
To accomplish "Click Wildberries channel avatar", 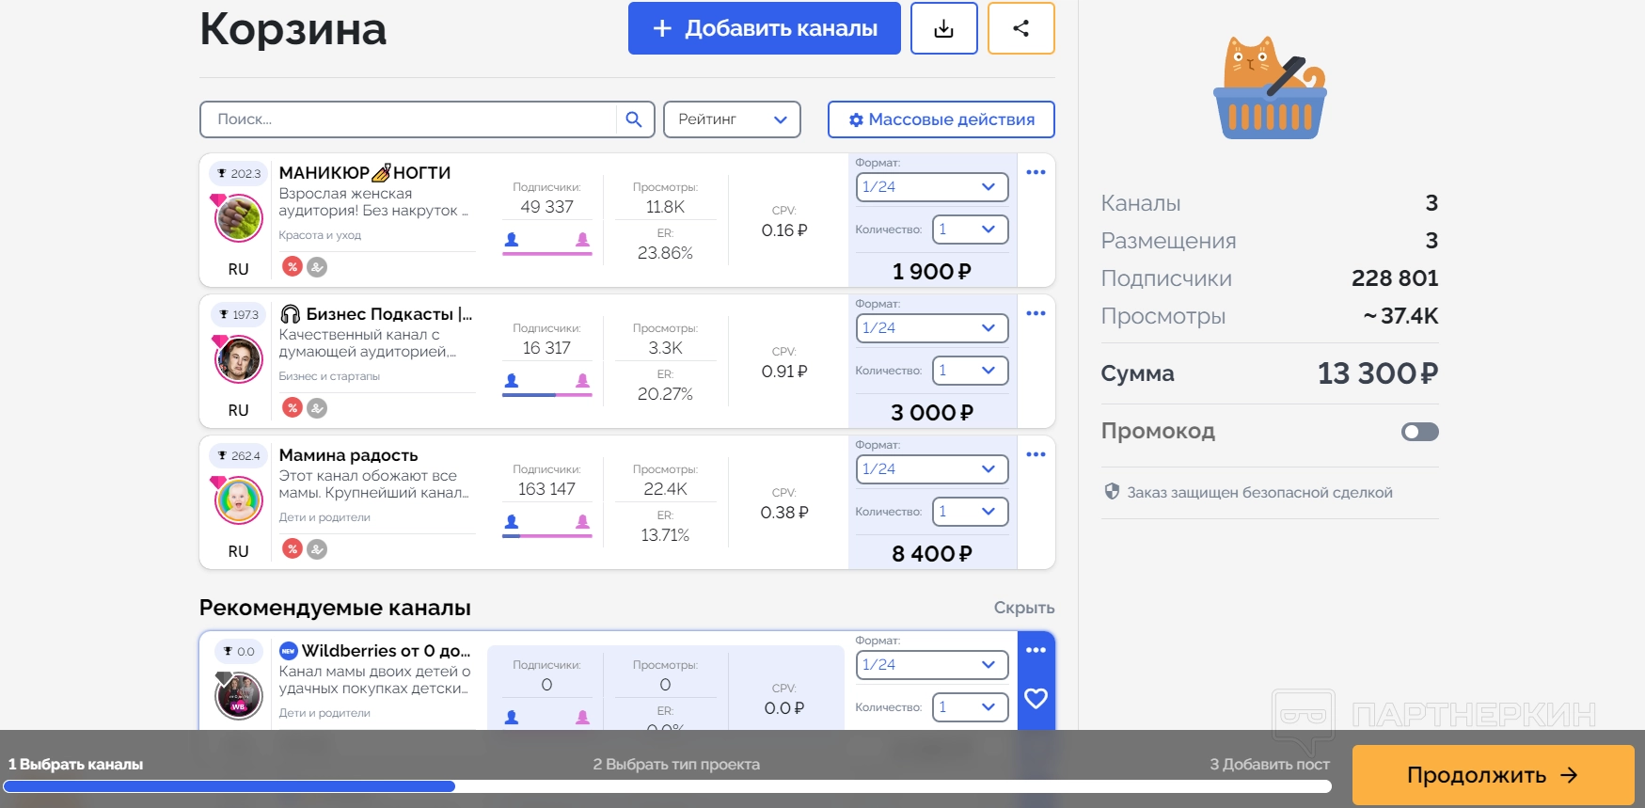I will click(x=239, y=696).
